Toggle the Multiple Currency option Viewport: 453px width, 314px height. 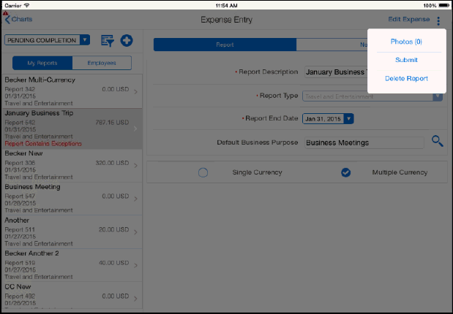click(346, 172)
